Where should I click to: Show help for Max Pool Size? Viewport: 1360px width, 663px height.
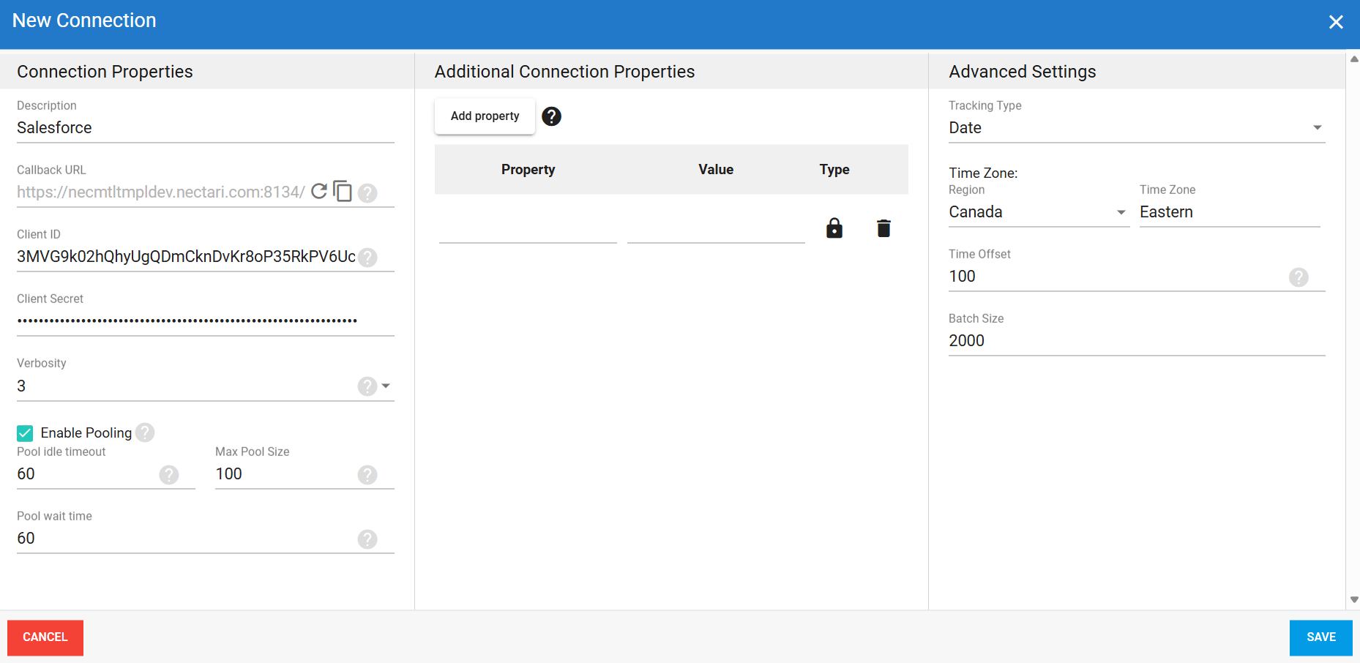pos(367,475)
